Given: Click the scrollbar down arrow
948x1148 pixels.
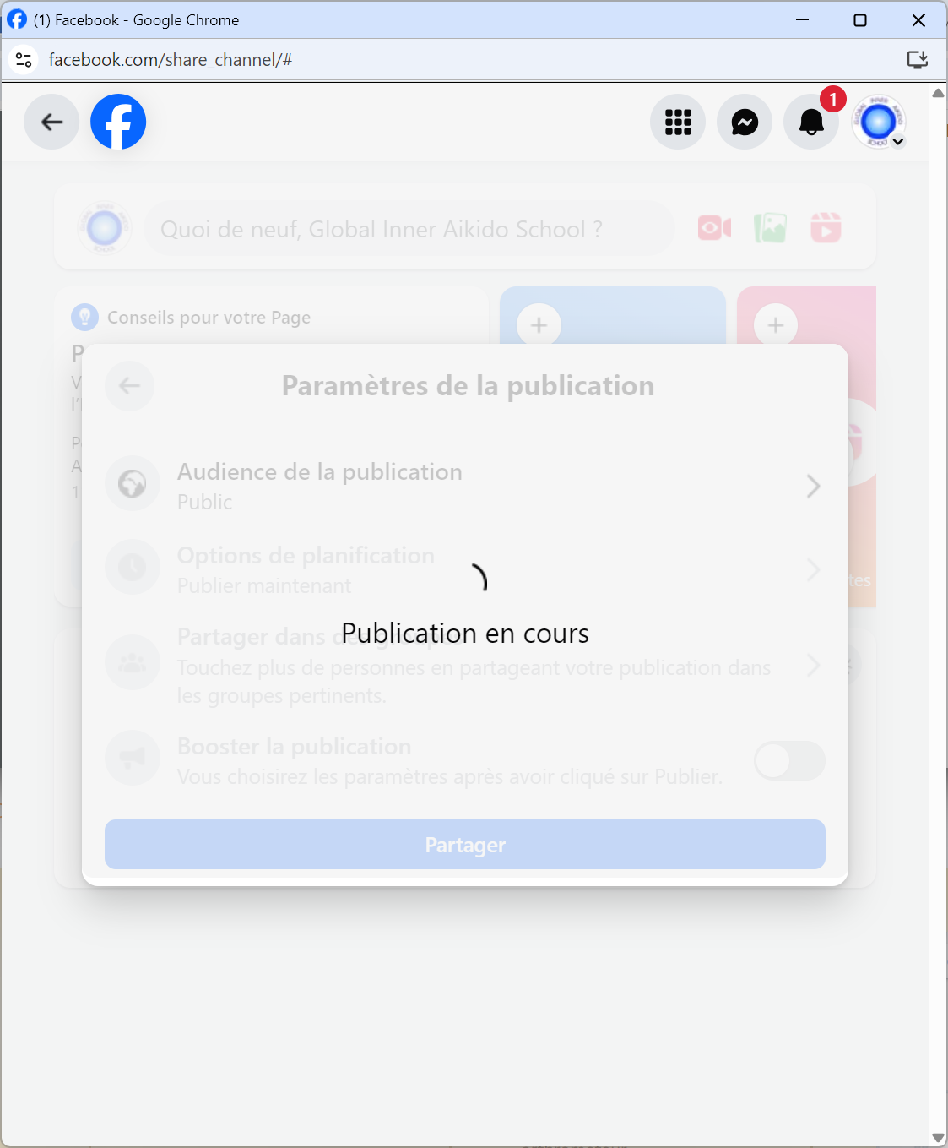Looking at the screenshot, I should (x=938, y=1138).
